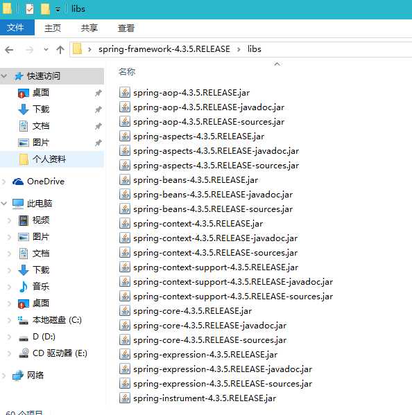Screen dimensions: 412x415
Task: Select spring-aop-4.3.5.RELEASE-sources.jar
Action: coord(209,122)
